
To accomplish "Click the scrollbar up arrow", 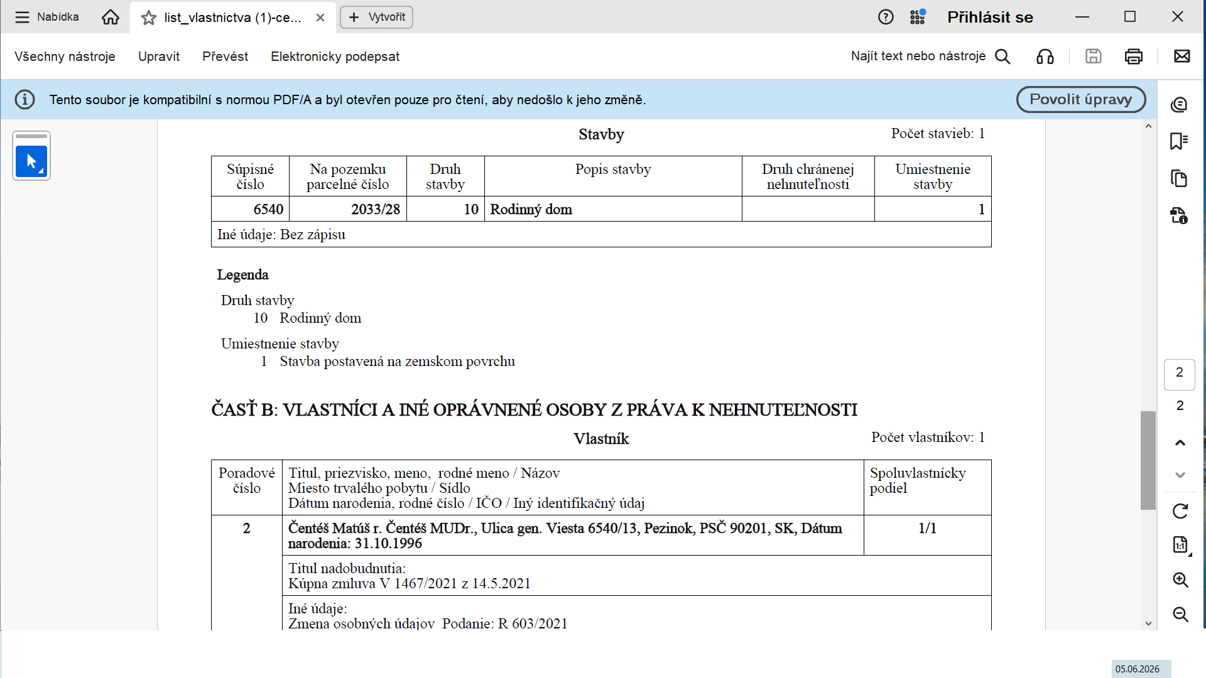I will (x=1148, y=126).
